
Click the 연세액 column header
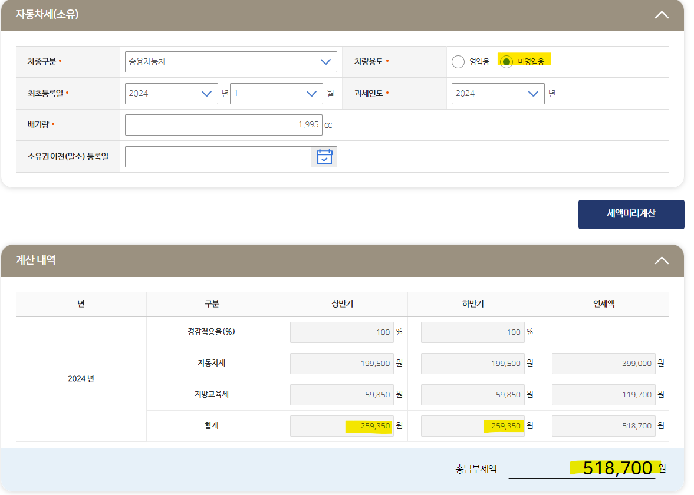point(604,304)
